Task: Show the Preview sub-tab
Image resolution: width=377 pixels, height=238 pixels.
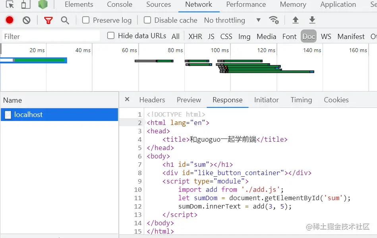Action: point(189,100)
